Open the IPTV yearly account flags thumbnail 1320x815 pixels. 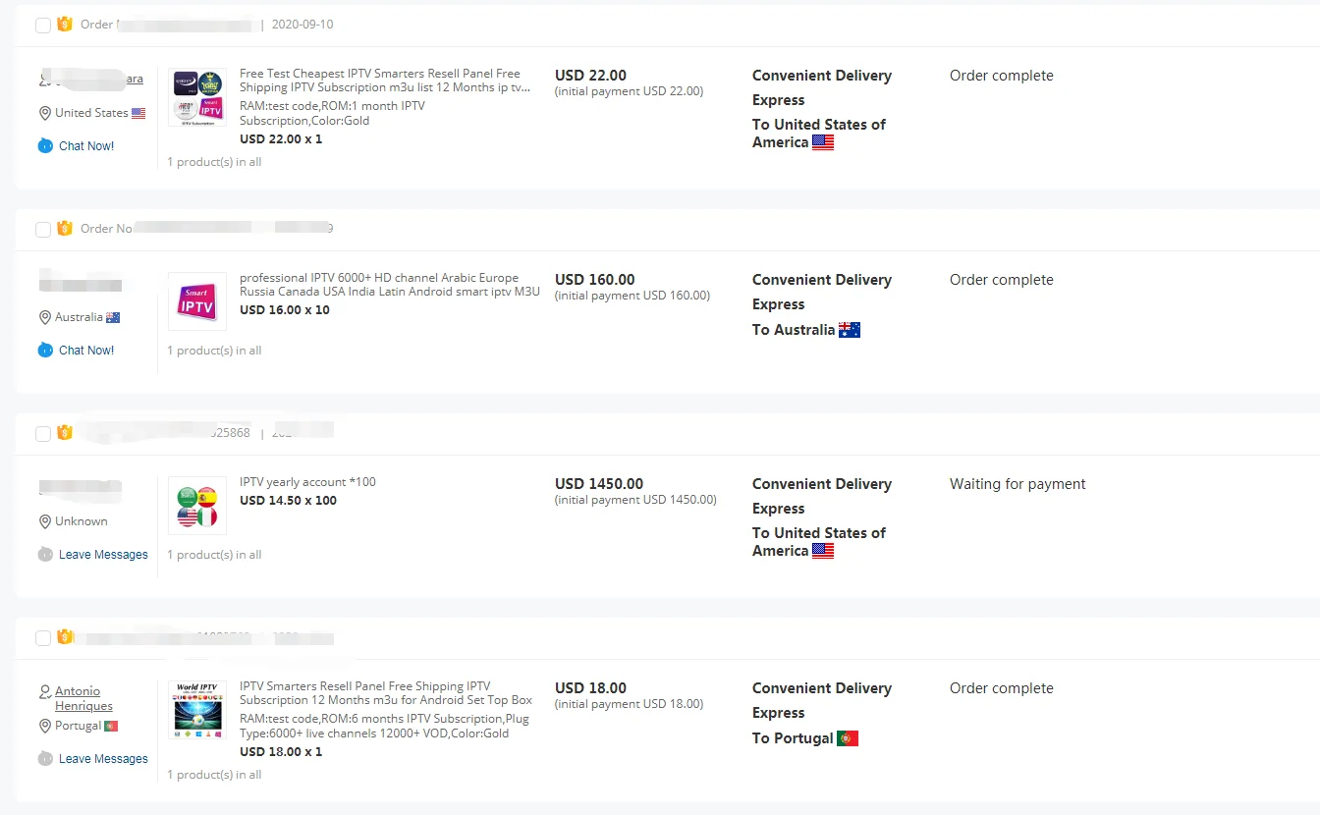point(197,506)
